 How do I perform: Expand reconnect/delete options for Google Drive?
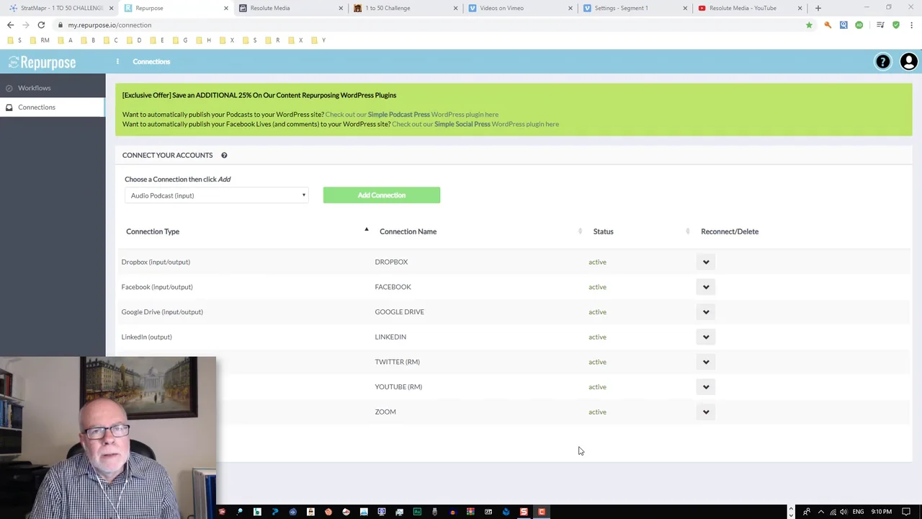tap(706, 312)
